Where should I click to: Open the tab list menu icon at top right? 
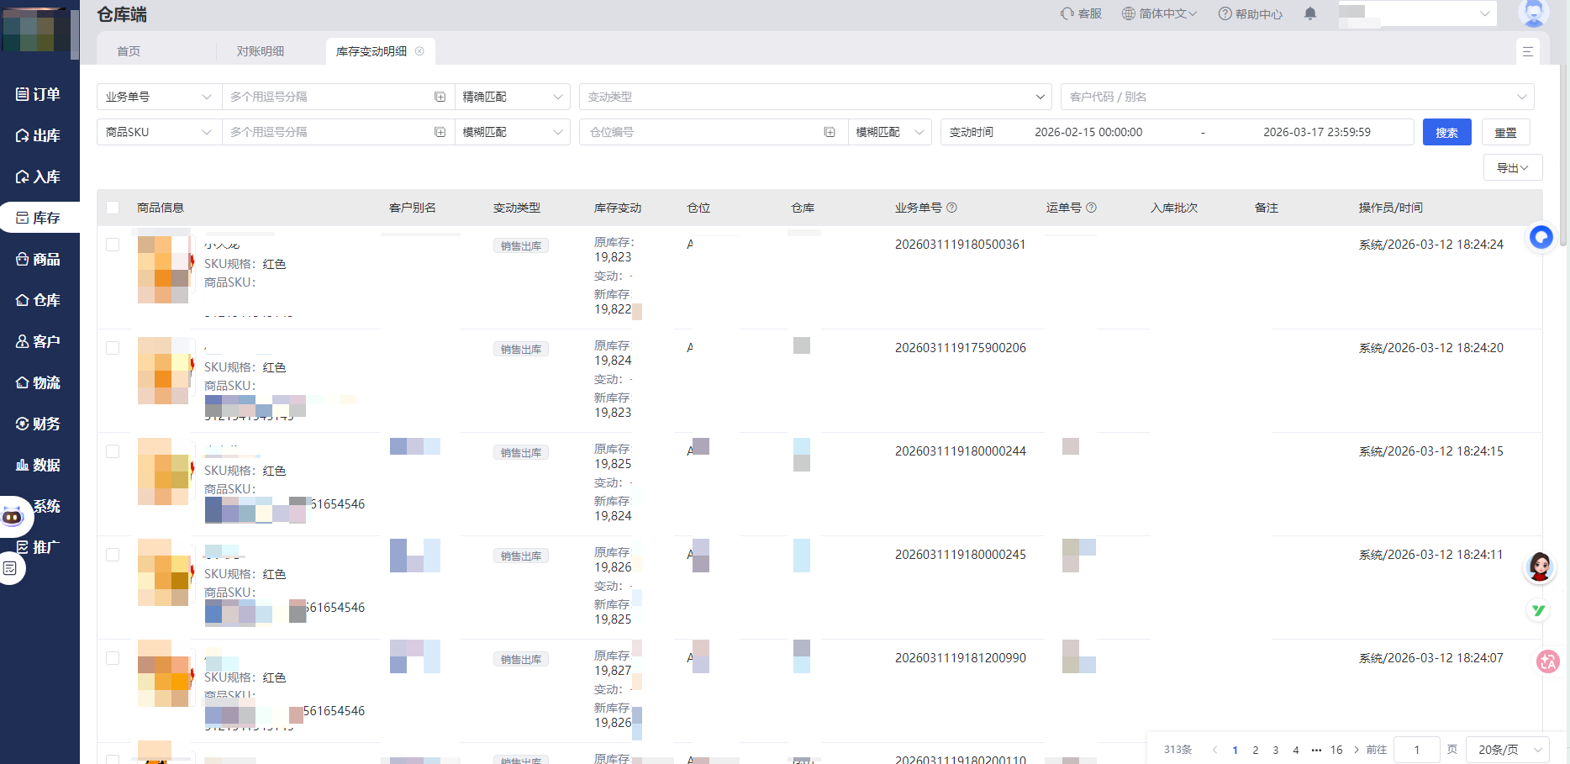click(x=1527, y=51)
